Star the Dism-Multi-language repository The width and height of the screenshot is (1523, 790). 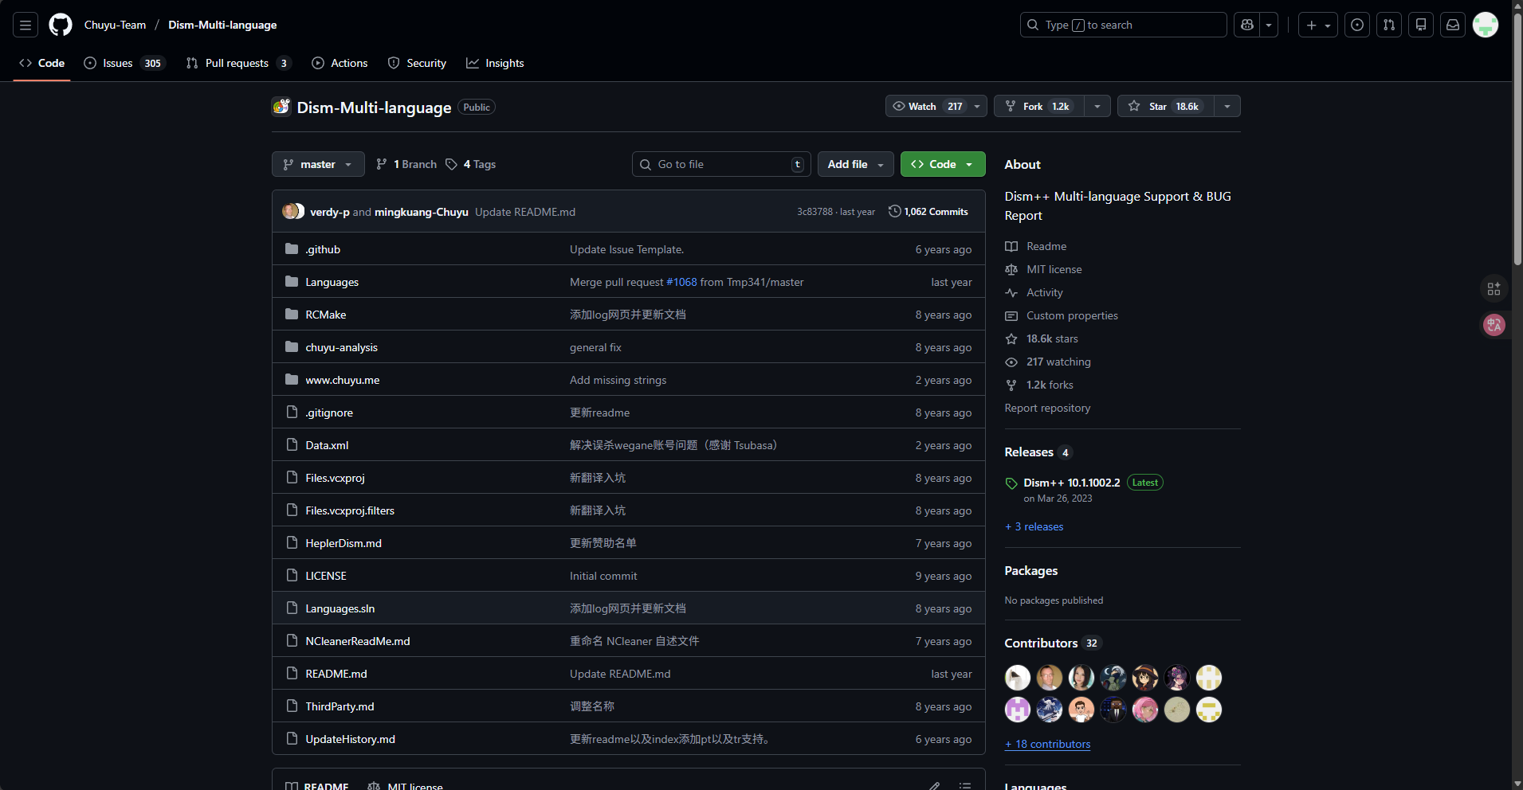[1166, 106]
